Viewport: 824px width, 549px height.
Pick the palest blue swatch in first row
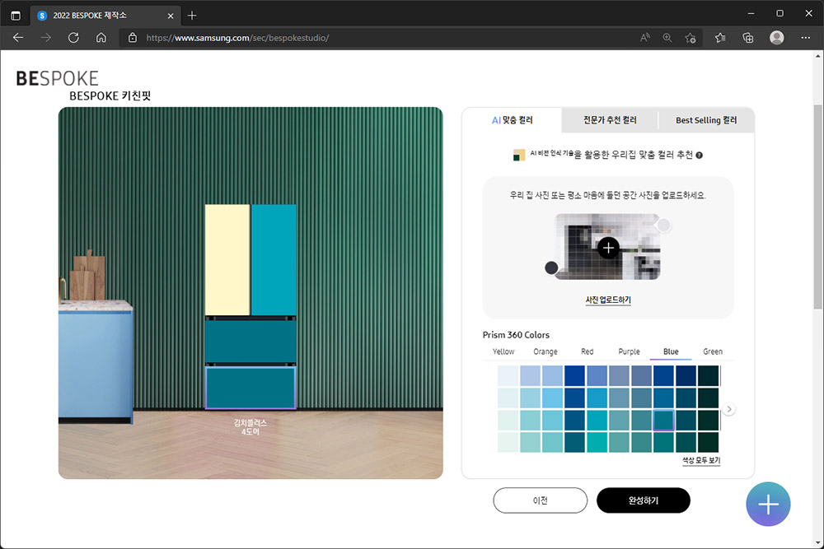coord(508,376)
